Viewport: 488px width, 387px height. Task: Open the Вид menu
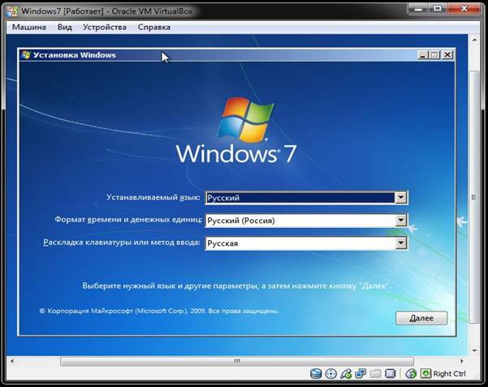coord(65,28)
